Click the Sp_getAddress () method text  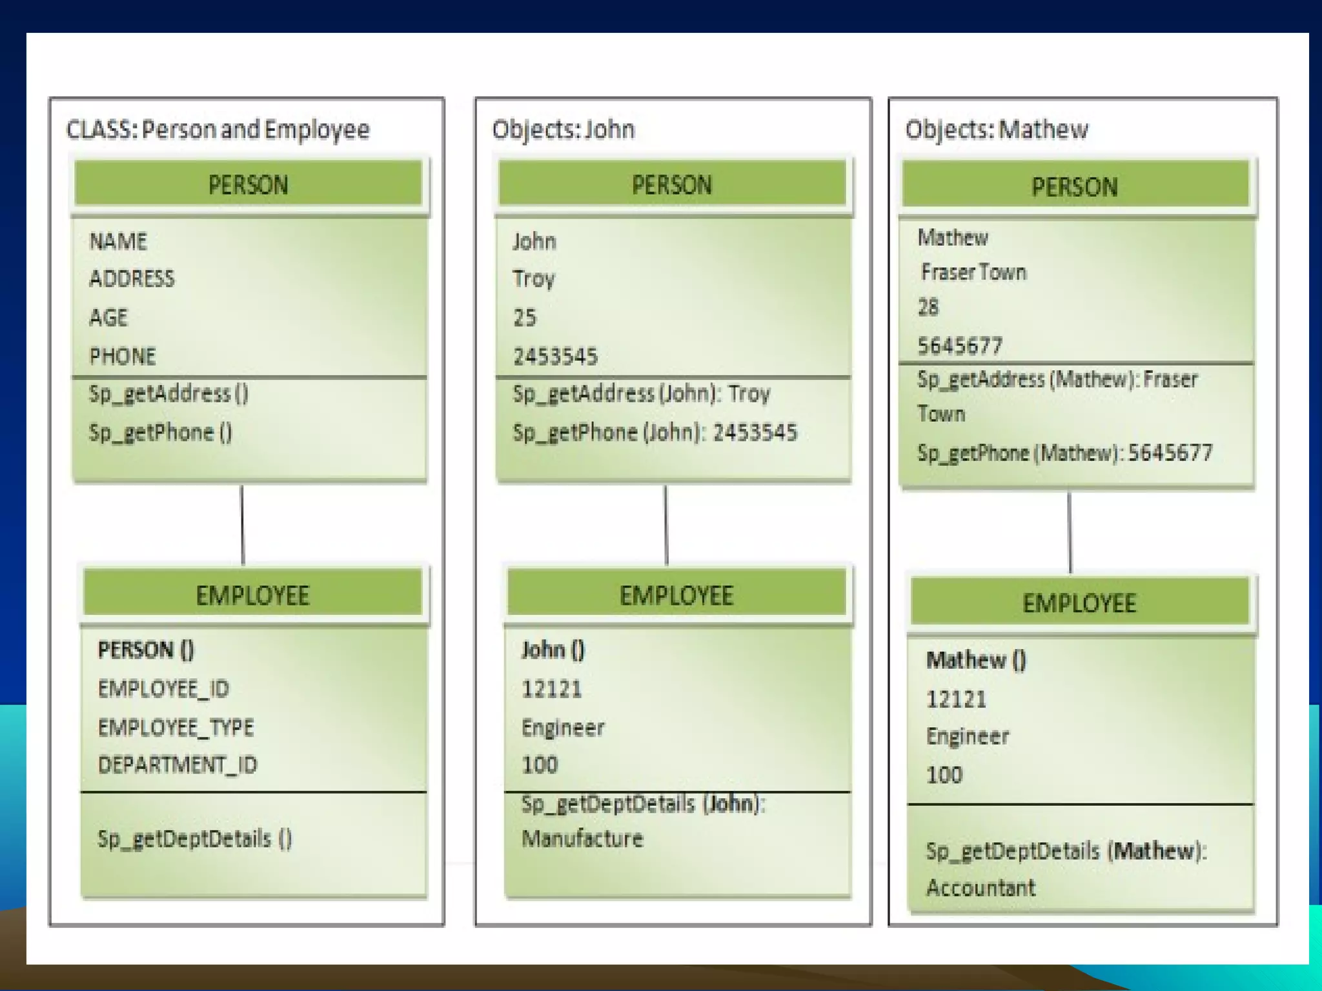coord(168,394)
